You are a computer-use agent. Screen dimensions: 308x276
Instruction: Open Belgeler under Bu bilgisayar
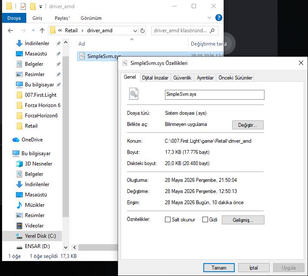click(34, 174)
